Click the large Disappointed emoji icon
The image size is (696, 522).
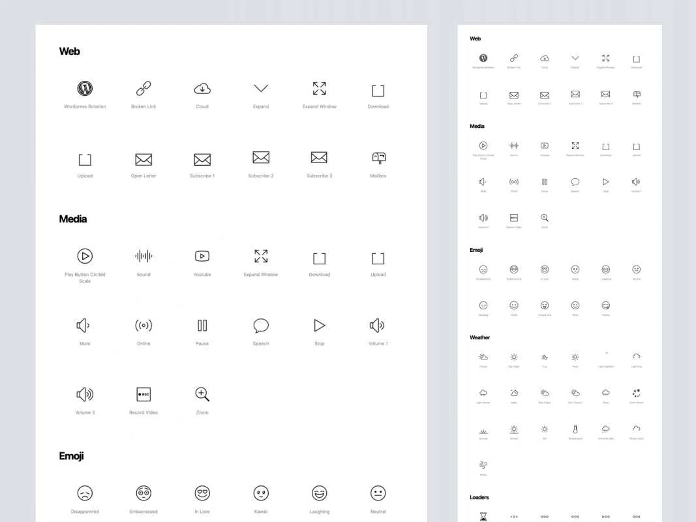[85, 493]
